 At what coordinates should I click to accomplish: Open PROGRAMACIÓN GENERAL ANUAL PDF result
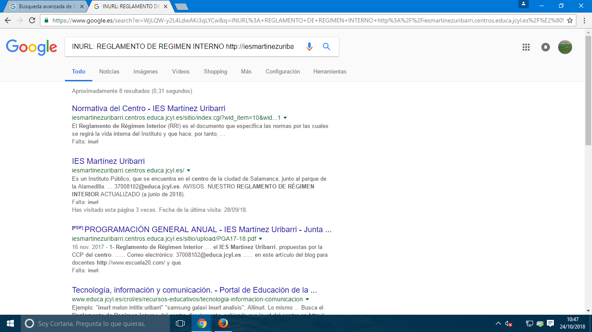click(208, 230)
